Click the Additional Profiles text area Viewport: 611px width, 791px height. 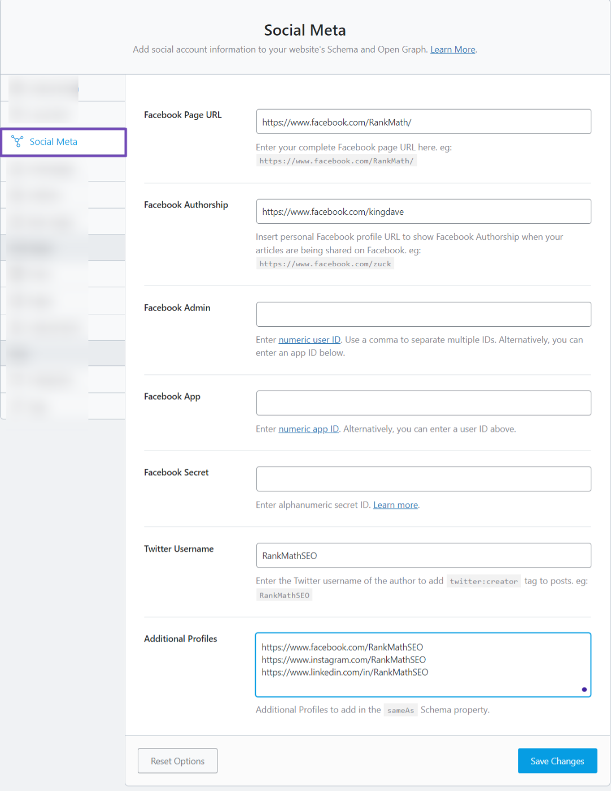pos(423,665)
